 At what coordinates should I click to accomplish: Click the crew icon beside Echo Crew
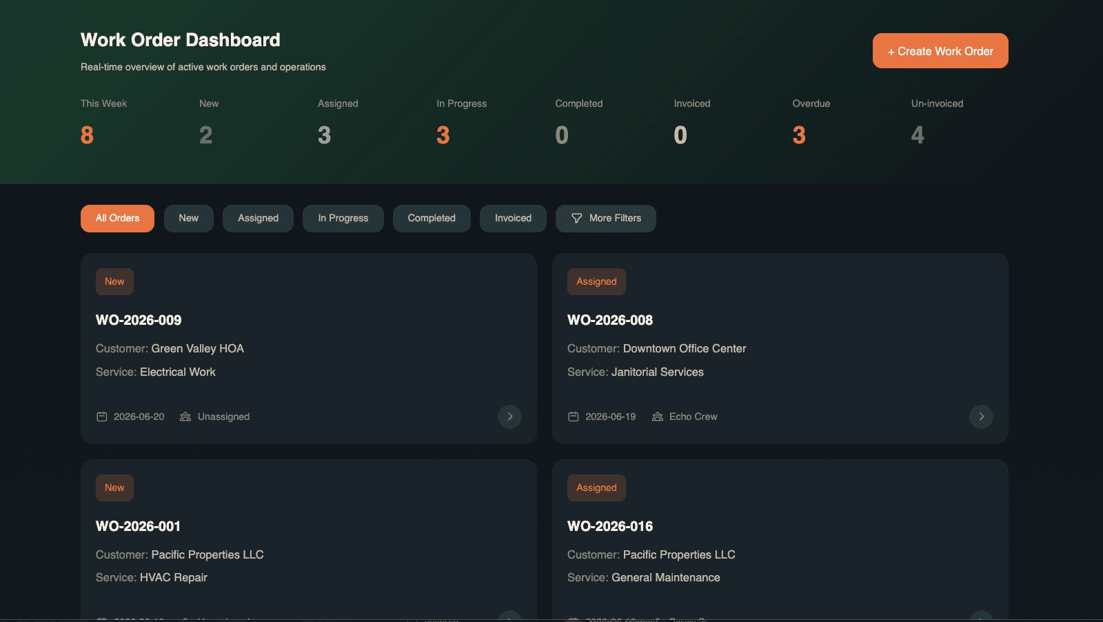657,417
